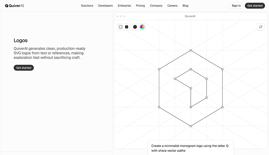The width and height of the screenshot is (269, 155).
Task: Open the Developers menu
Action: pyautogui.click(x=105, y=6)
